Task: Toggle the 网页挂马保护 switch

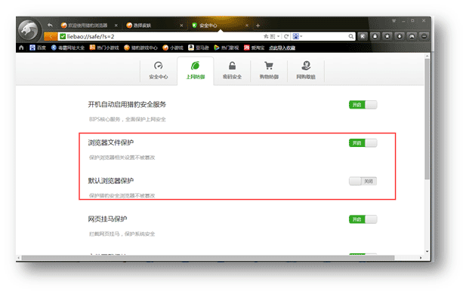Action: point(363,219)
